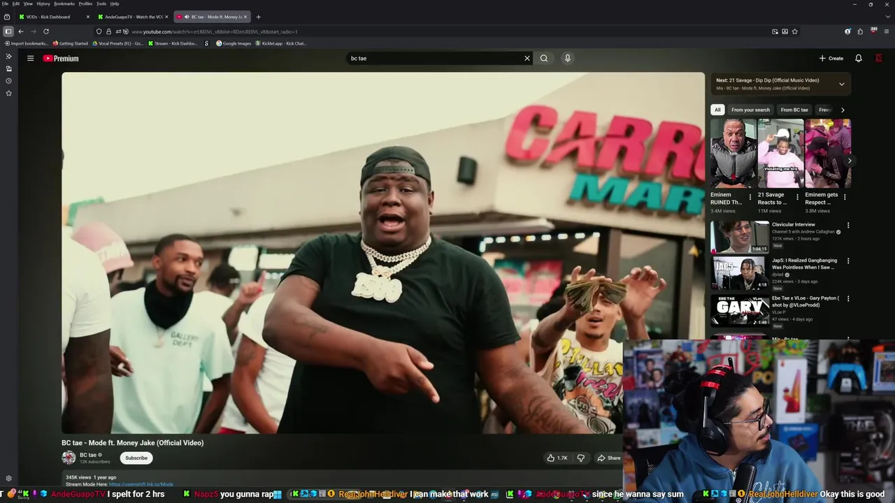Open YouTube notifications bell
The image size is (895, 503).
[x=859, y=58]
